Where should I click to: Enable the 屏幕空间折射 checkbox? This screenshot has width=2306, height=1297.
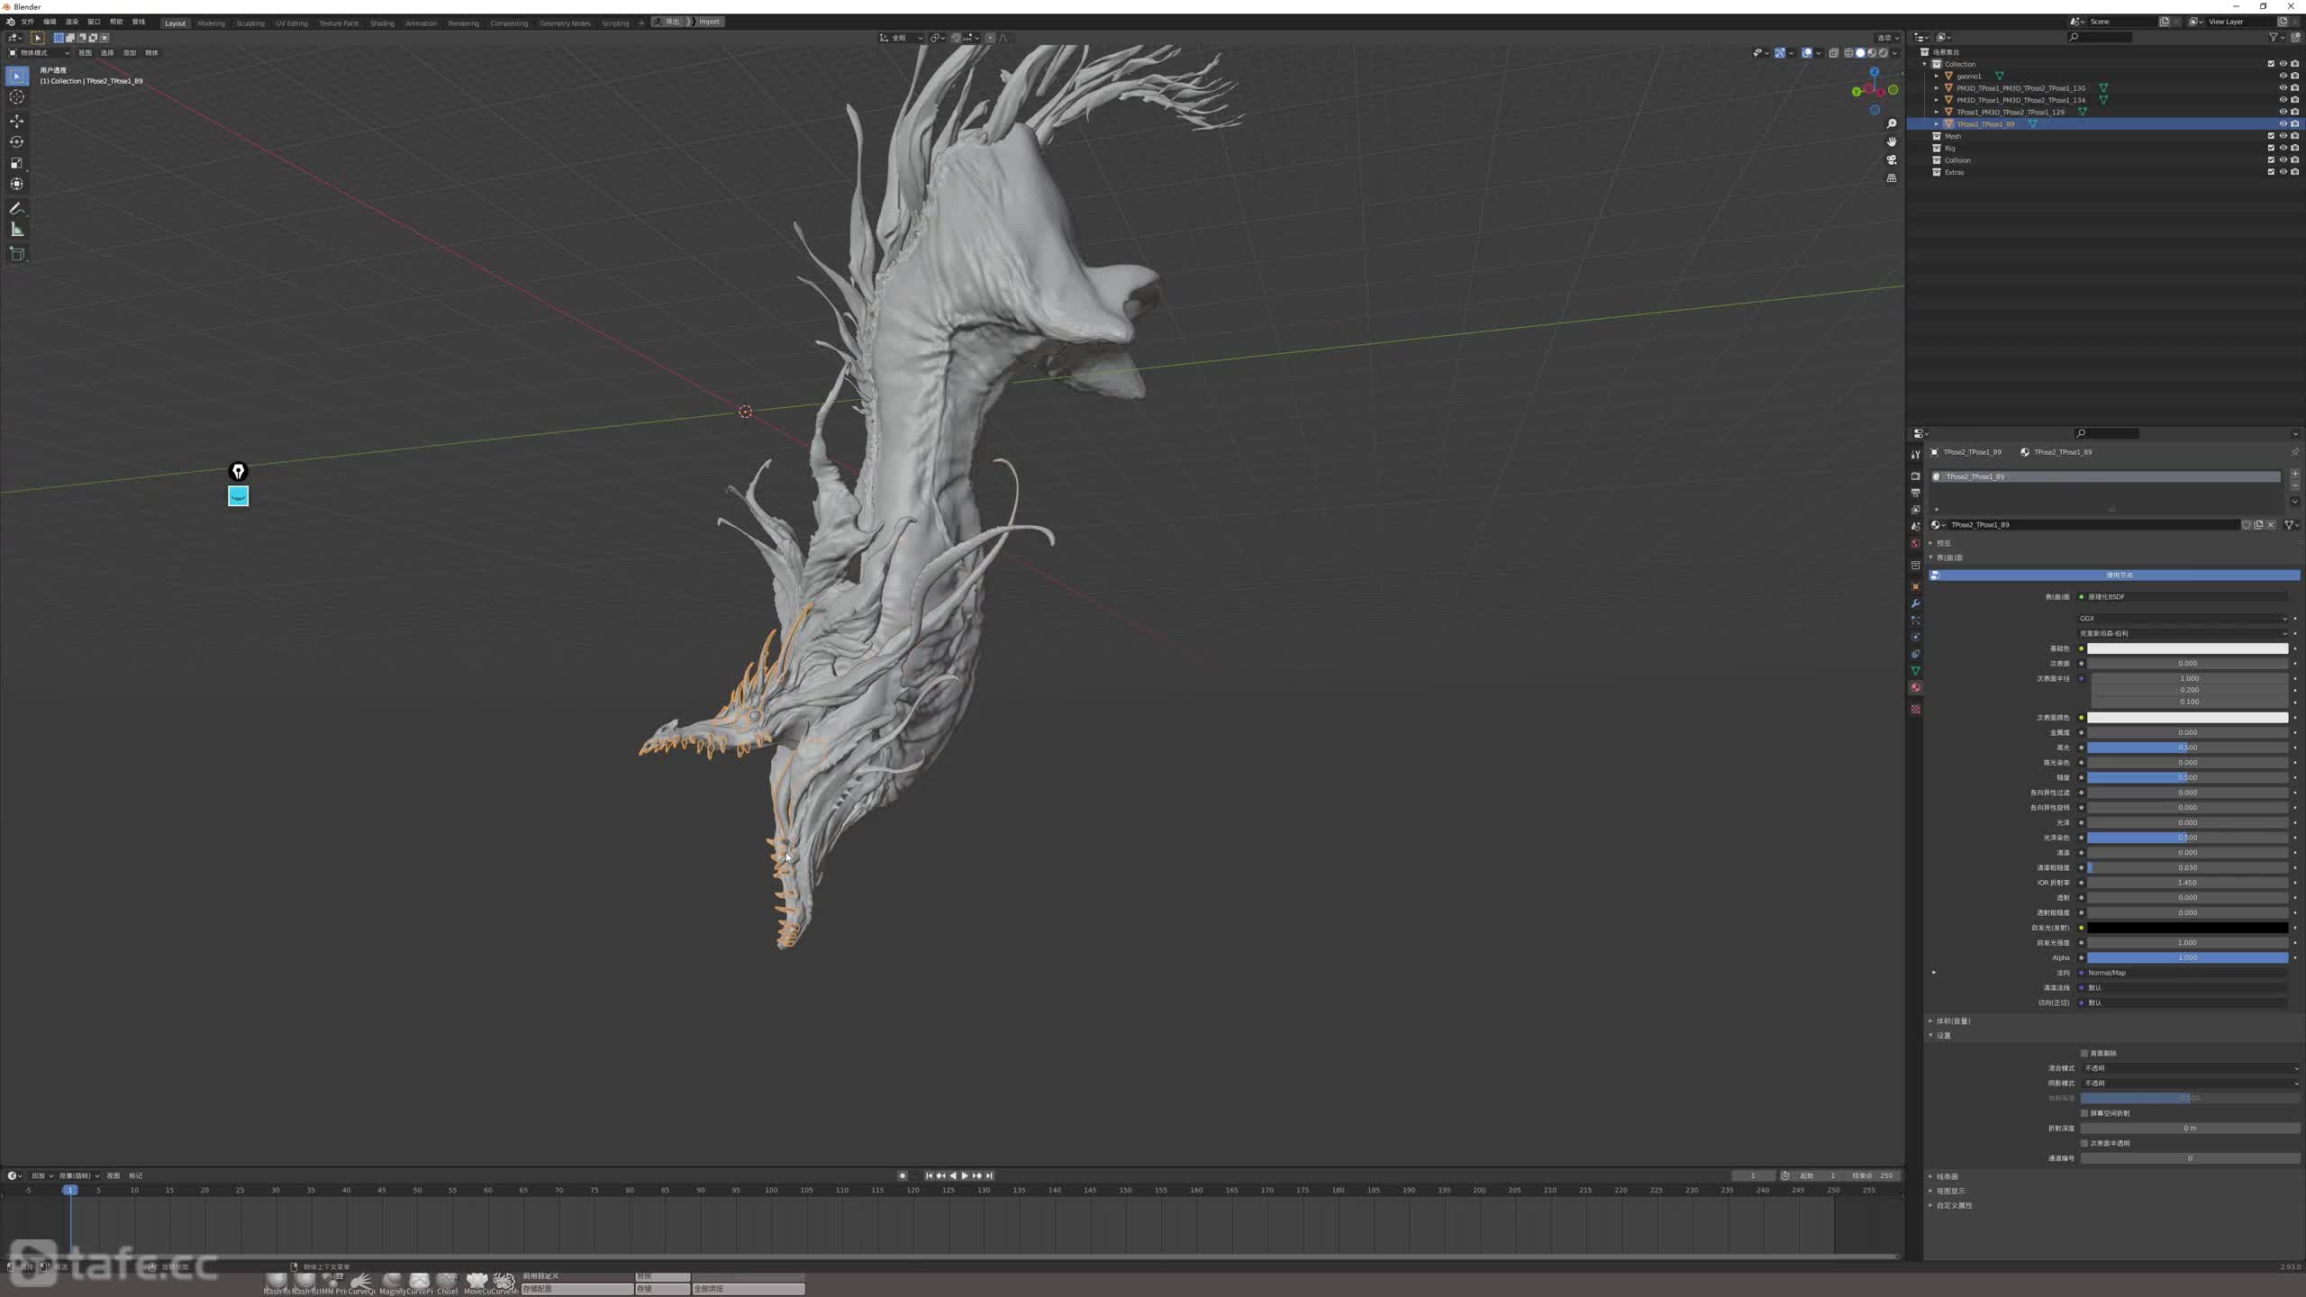2084,1113
